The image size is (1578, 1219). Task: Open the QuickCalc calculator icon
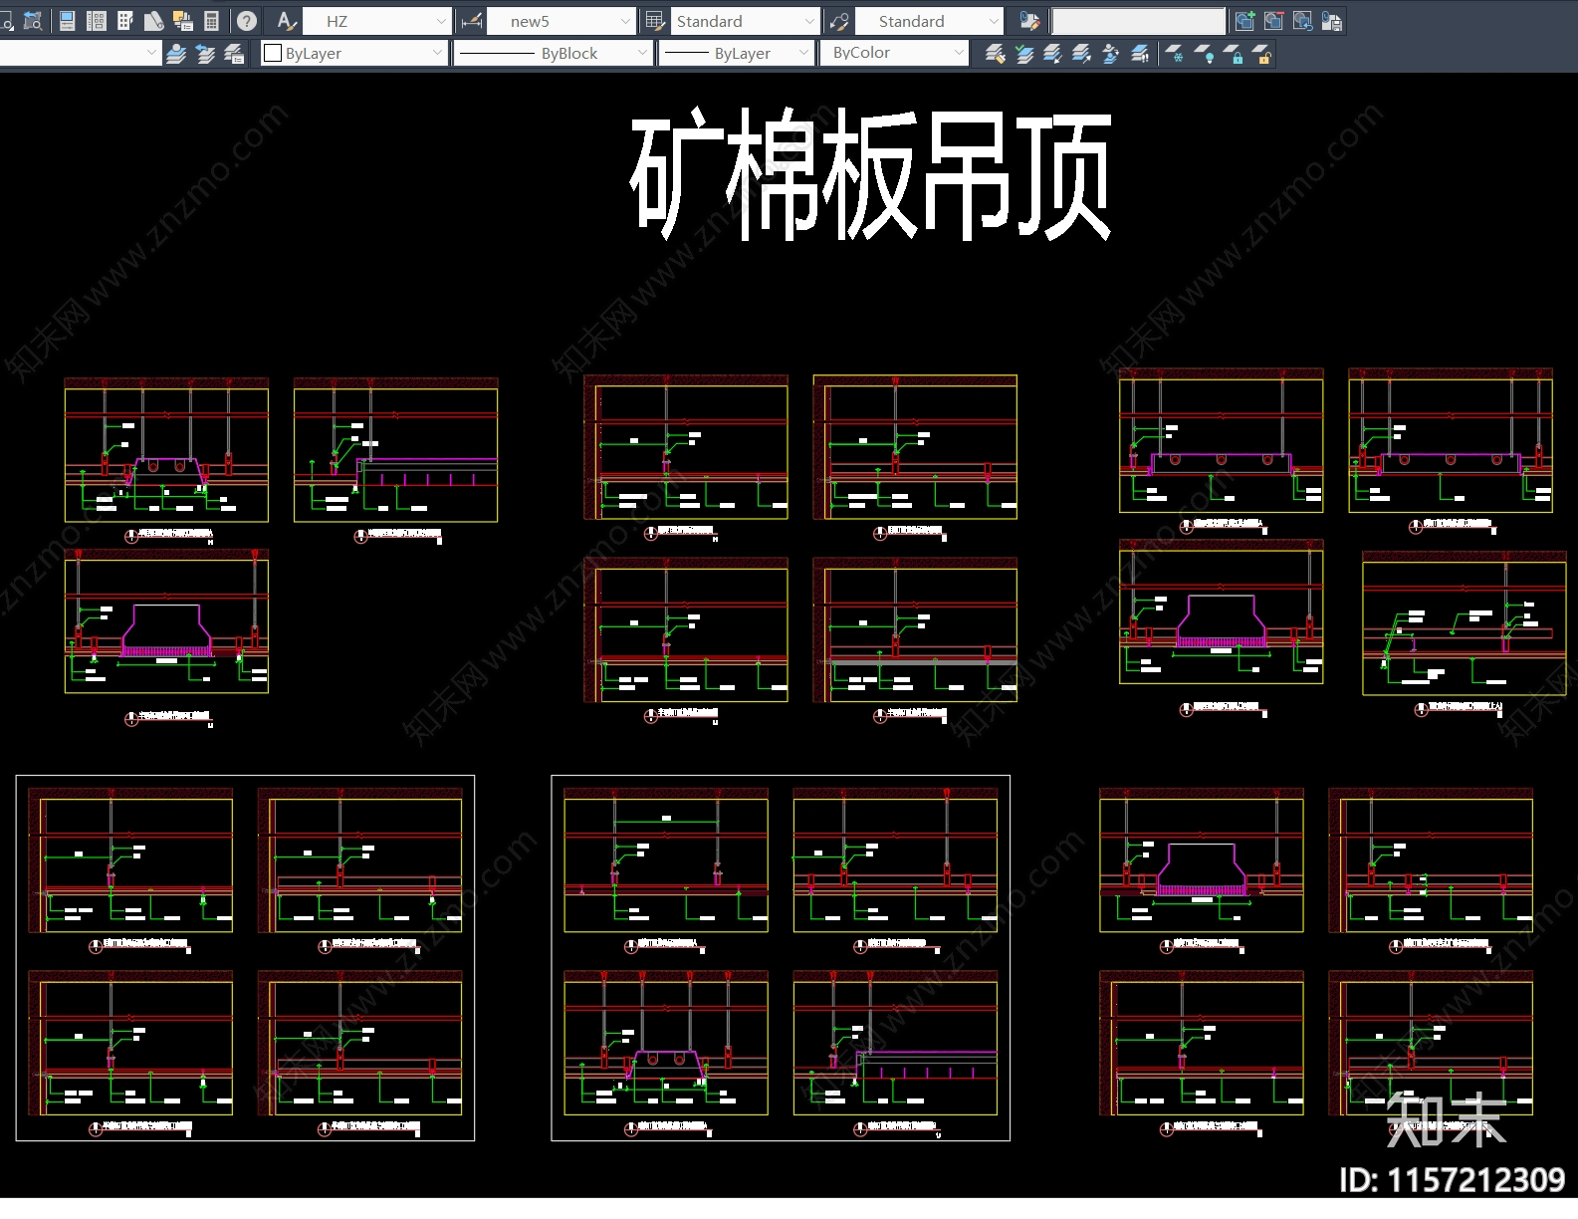click(212, 20)
